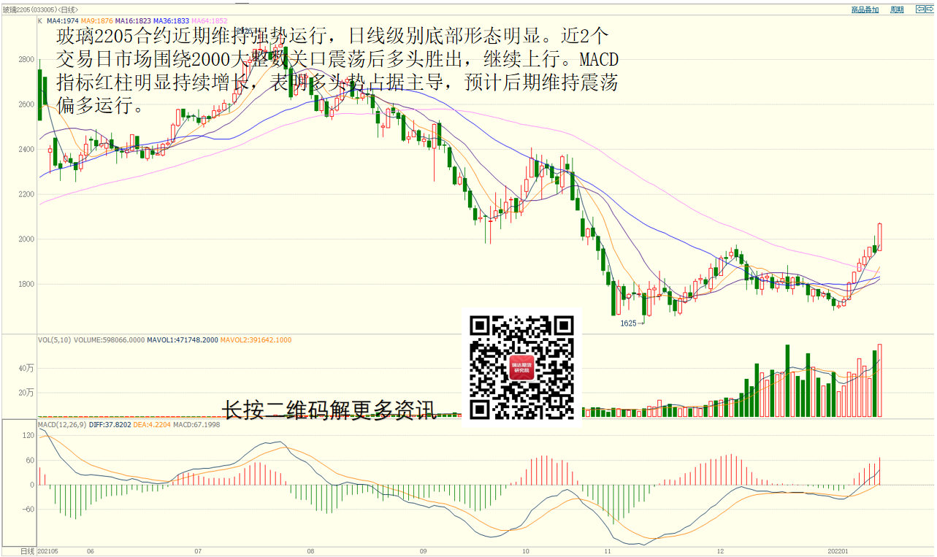Select the MA16:1823 purple indicator label
937x557 pixels.
point(133,21)
